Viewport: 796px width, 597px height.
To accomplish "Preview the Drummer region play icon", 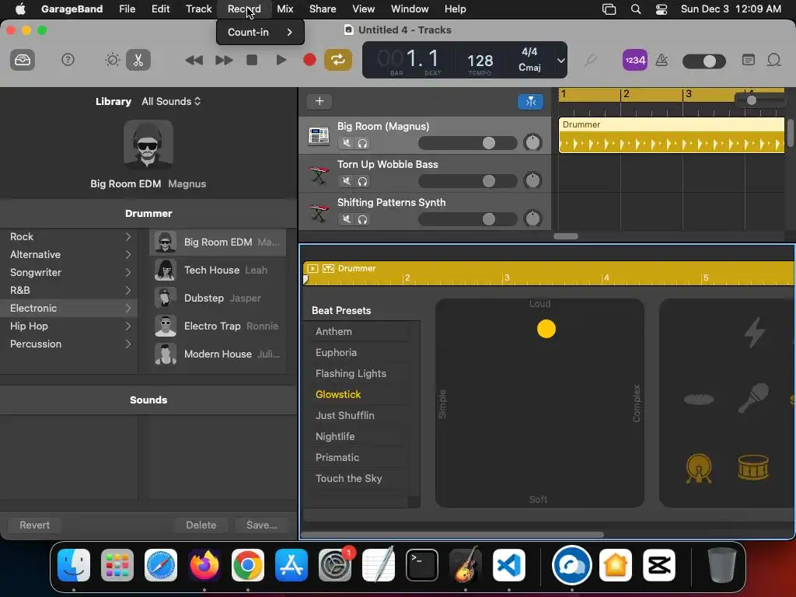I will coord(312,268).
